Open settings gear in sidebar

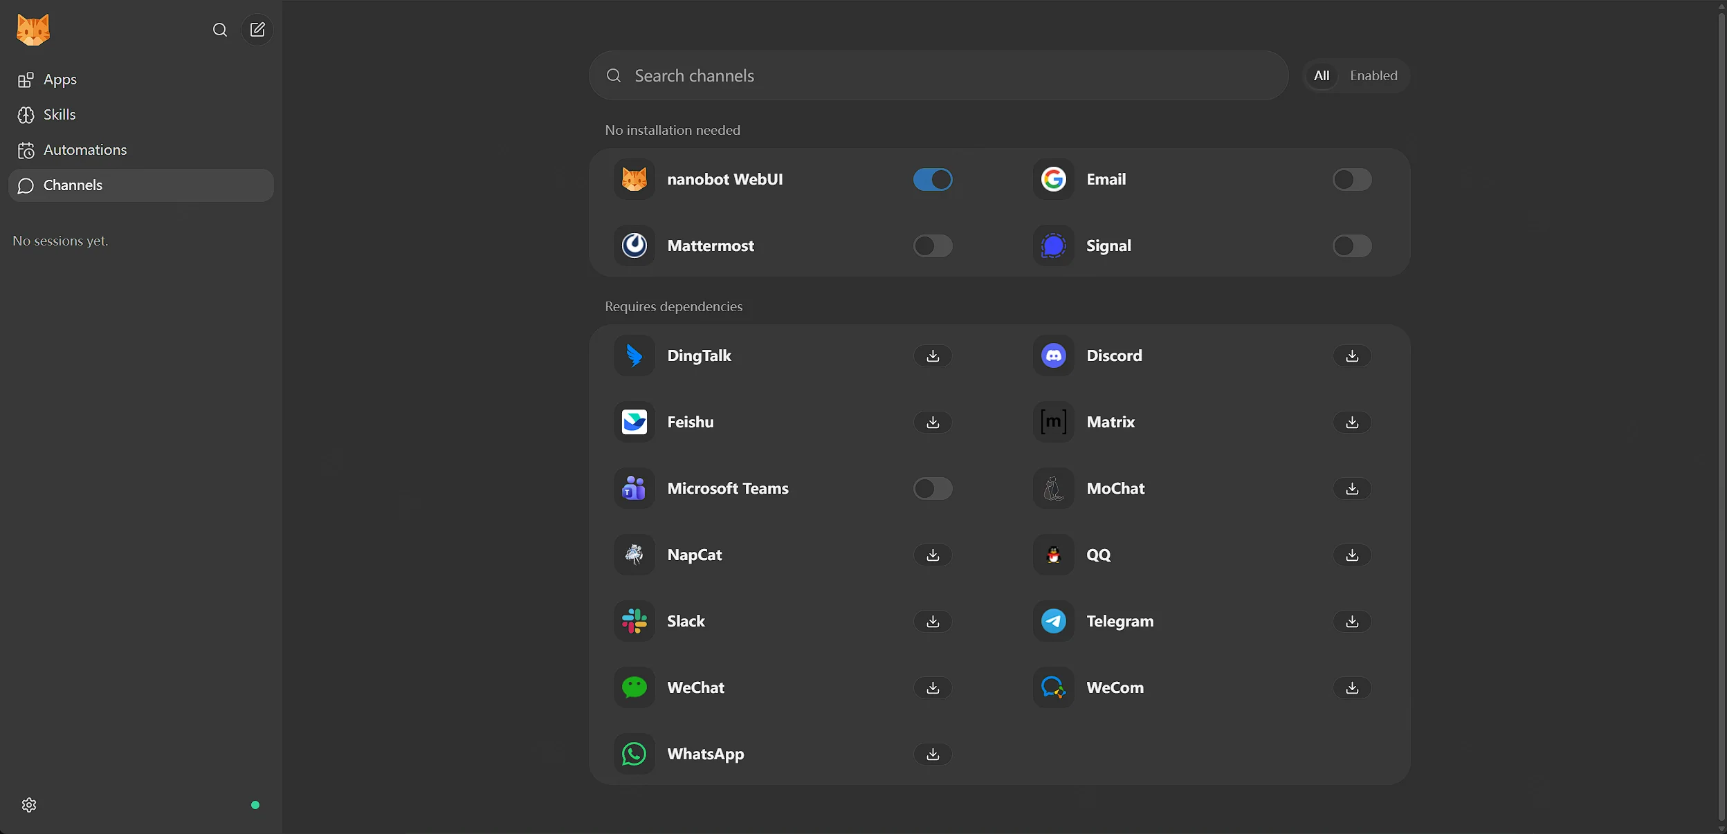tap(29, 805)
